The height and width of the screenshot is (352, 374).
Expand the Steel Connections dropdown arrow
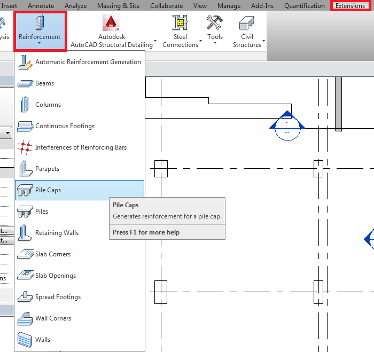(200, 41)
